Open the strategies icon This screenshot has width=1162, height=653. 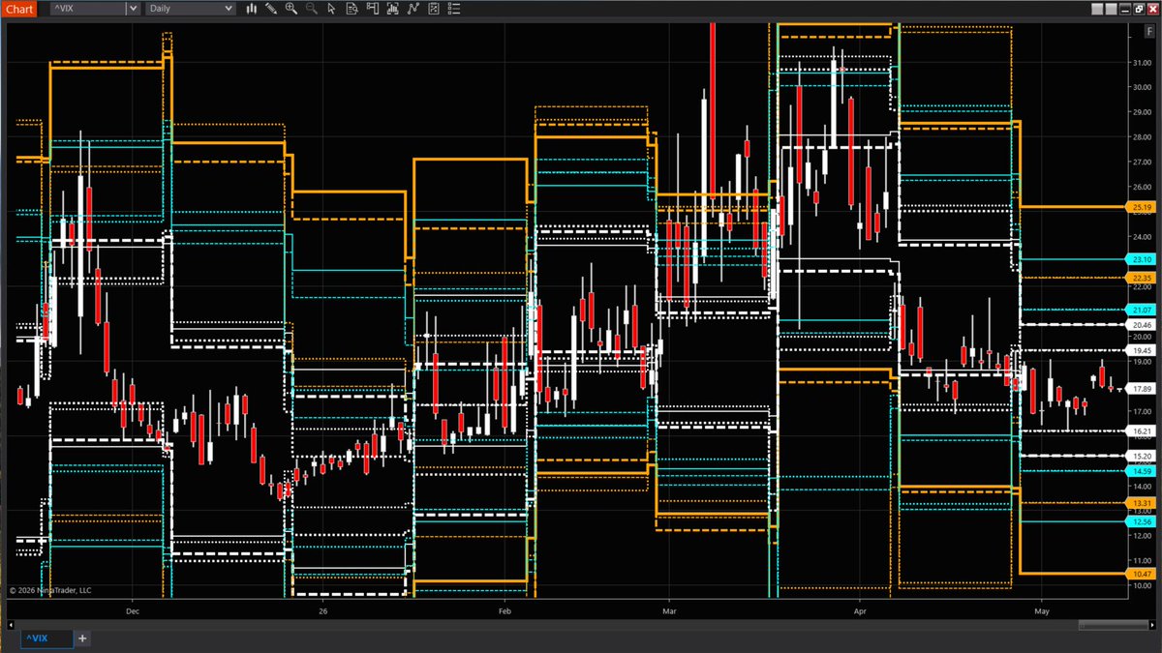[433, 8]
